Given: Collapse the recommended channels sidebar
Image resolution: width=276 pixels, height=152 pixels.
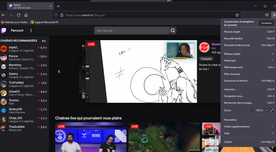Looking at the screenshot, I should tap(44, 41).
